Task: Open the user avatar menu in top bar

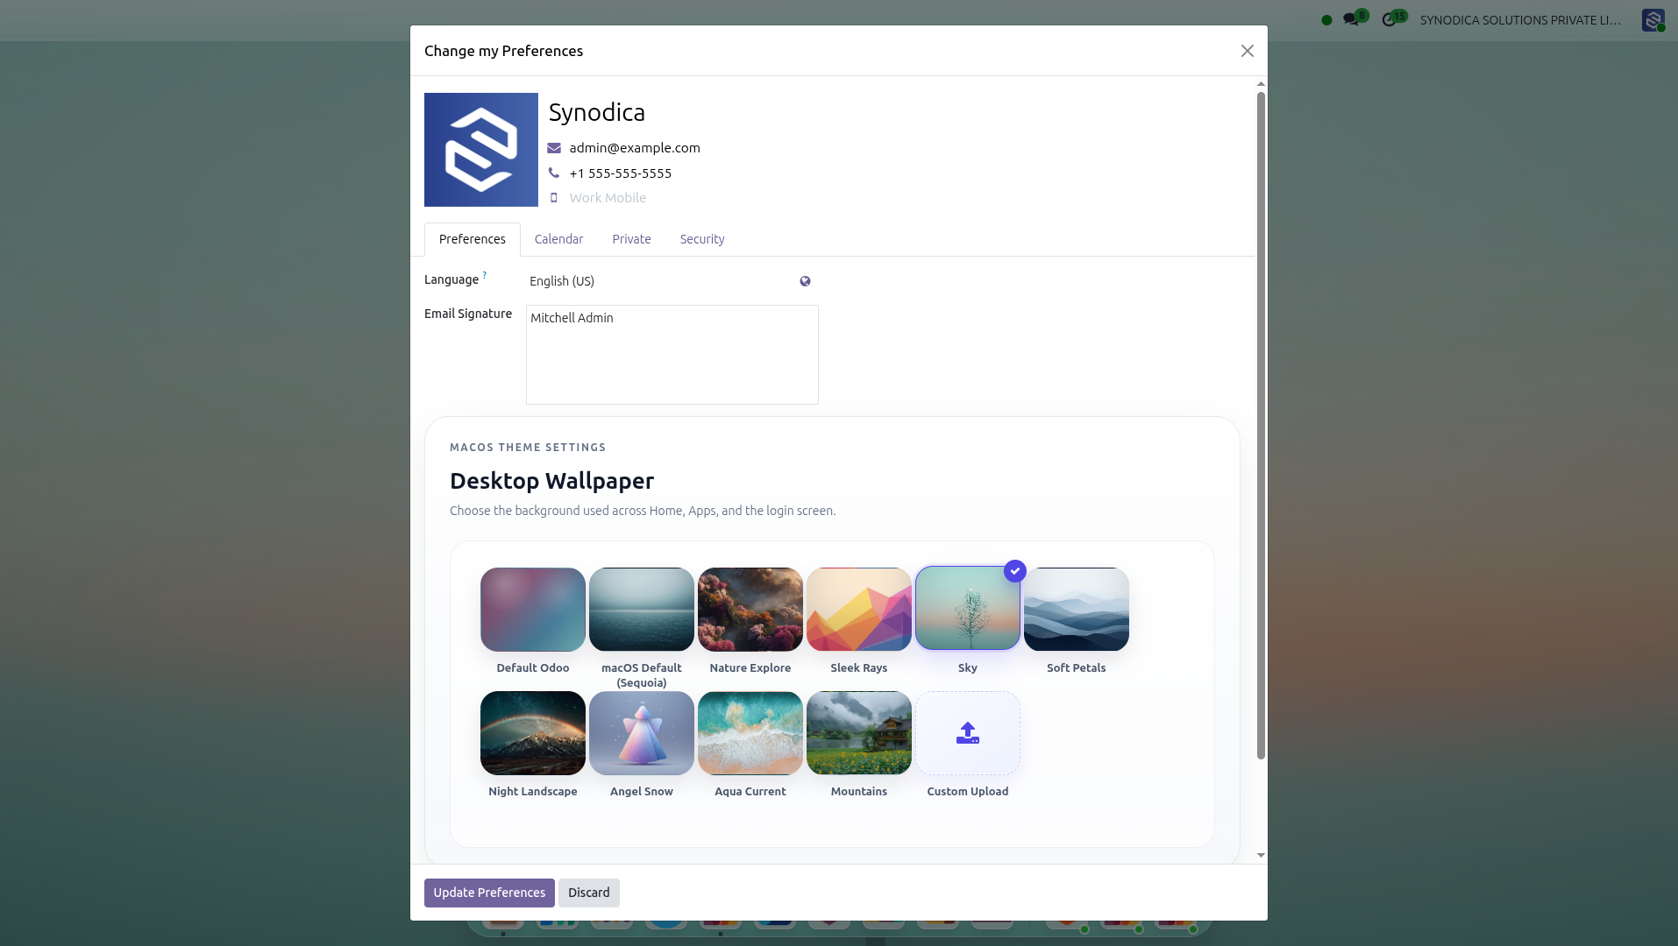Action: point(1653,20)
